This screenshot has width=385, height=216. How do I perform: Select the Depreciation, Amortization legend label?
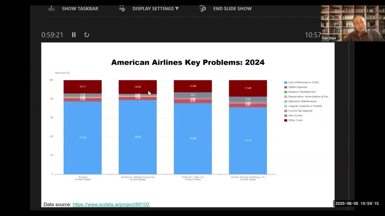pyautogui.click(x=309, y=97)
